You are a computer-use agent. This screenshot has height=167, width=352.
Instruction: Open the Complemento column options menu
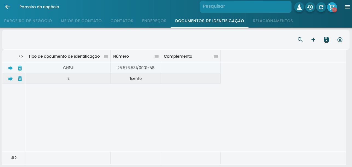point(216,56)
